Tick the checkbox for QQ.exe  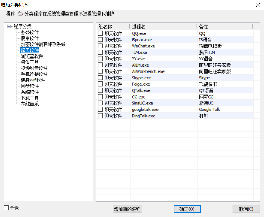click(x=100, y=33)
